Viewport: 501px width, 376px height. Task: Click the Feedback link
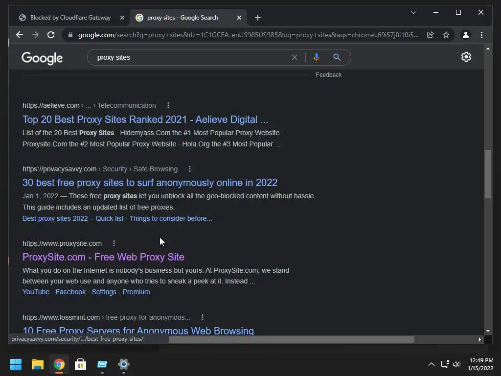pyautogui.click(x=328, y=75)
